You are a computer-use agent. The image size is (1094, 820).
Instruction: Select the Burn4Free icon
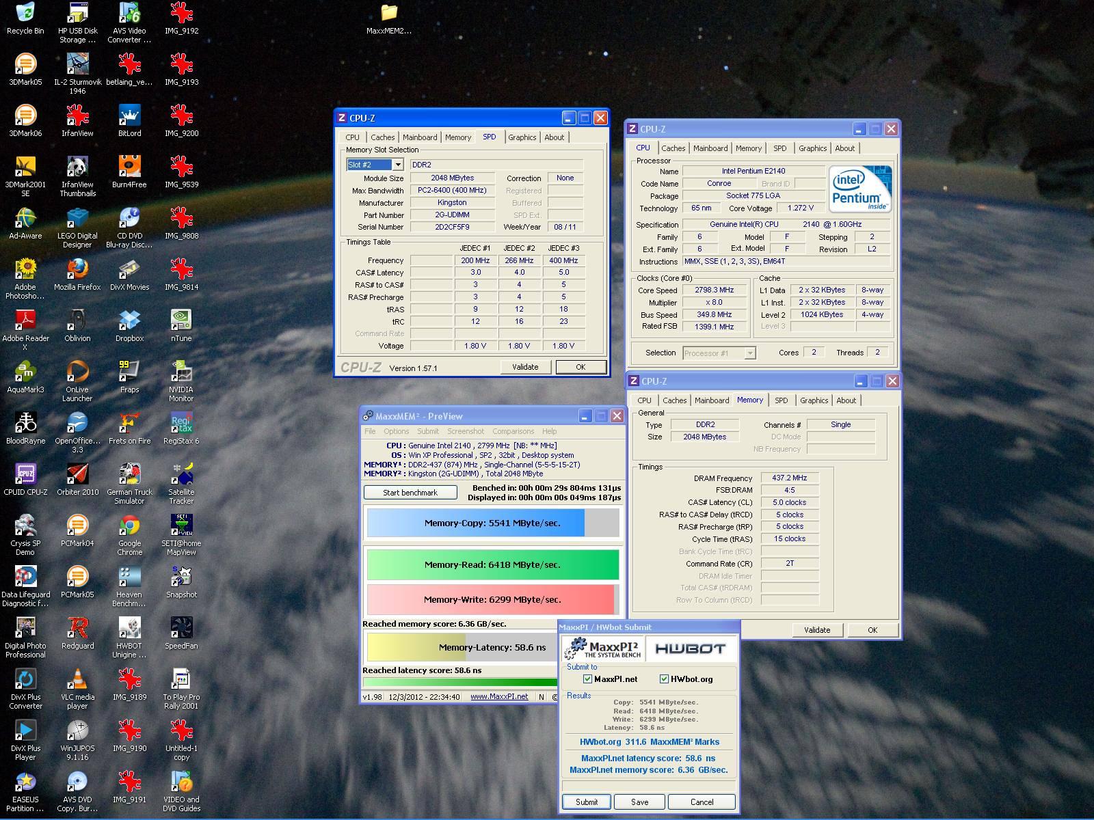[129, 172]
